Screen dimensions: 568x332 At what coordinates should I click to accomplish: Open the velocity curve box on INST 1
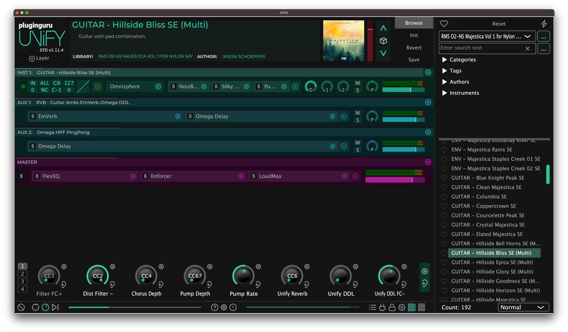pyautogui.click(x=83, y=86)
